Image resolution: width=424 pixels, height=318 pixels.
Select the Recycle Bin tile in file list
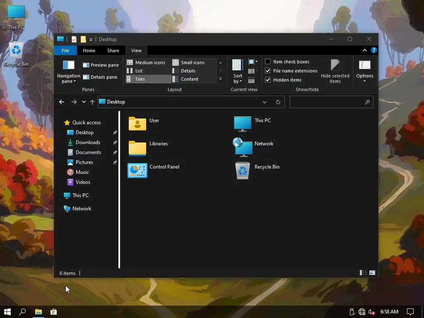coord(257,170)
